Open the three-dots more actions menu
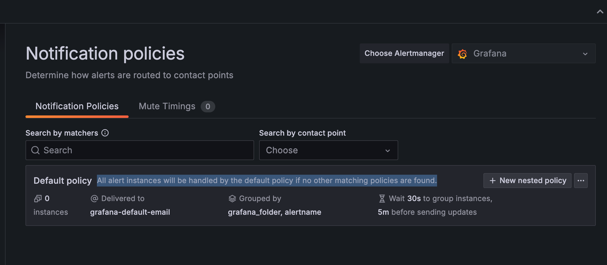The height and width of the screenshot is (265, 607). pos(581,181)
